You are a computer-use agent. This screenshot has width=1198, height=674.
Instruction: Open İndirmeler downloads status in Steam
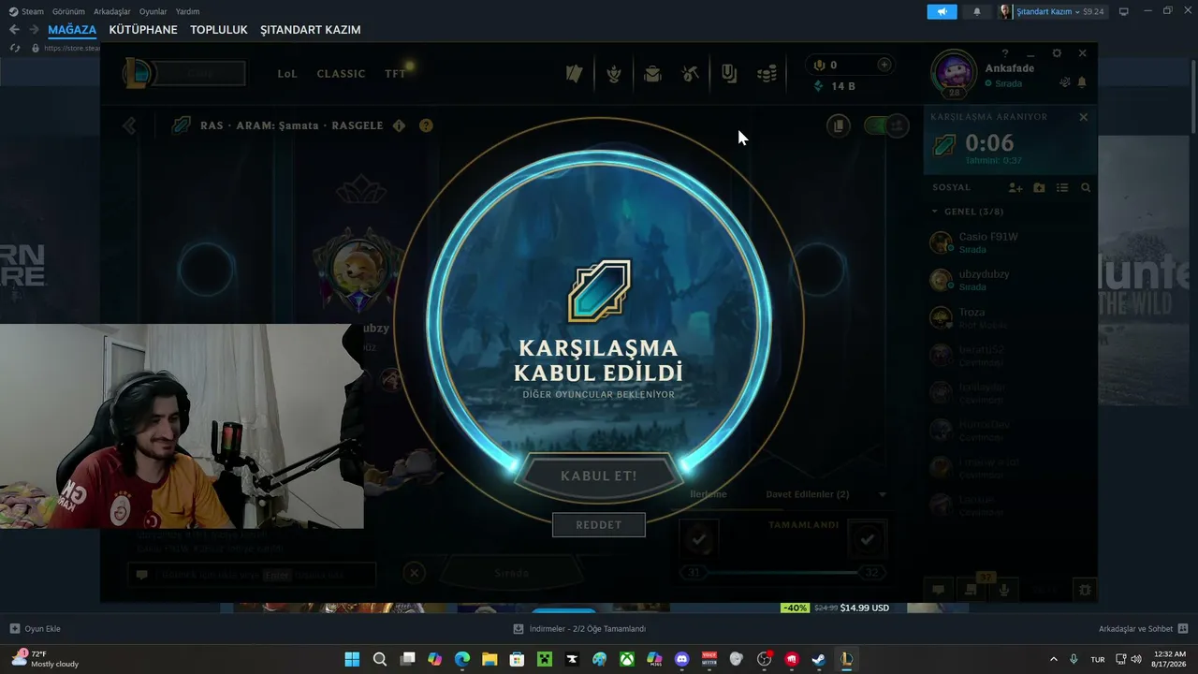coord(579,629)
